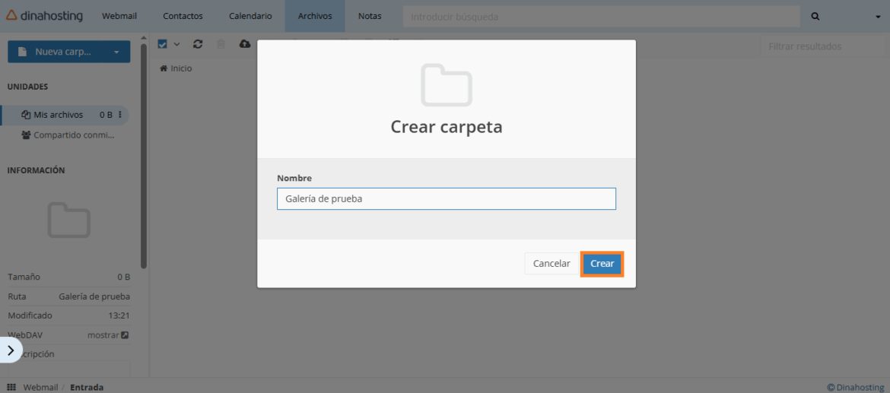The image size is (890, 393).
Task: Switch to the Contactos tab
Action: 183,17
